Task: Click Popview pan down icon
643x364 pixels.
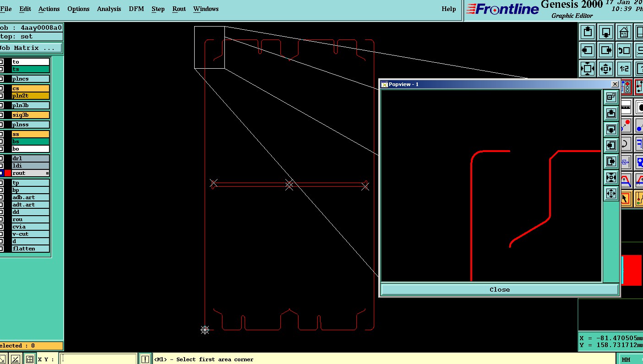Action: click(611, 129)
